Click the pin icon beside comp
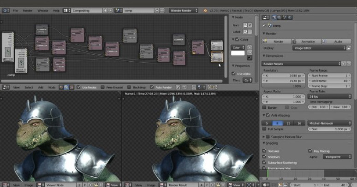357x187 pixels. coord(264,26)
